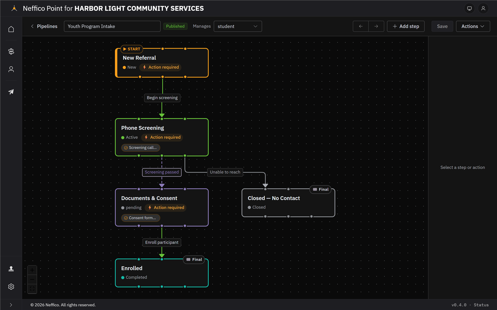497x310 pixels.
Task: Open the Home icon in sidebar
Action: click(11, 29)
